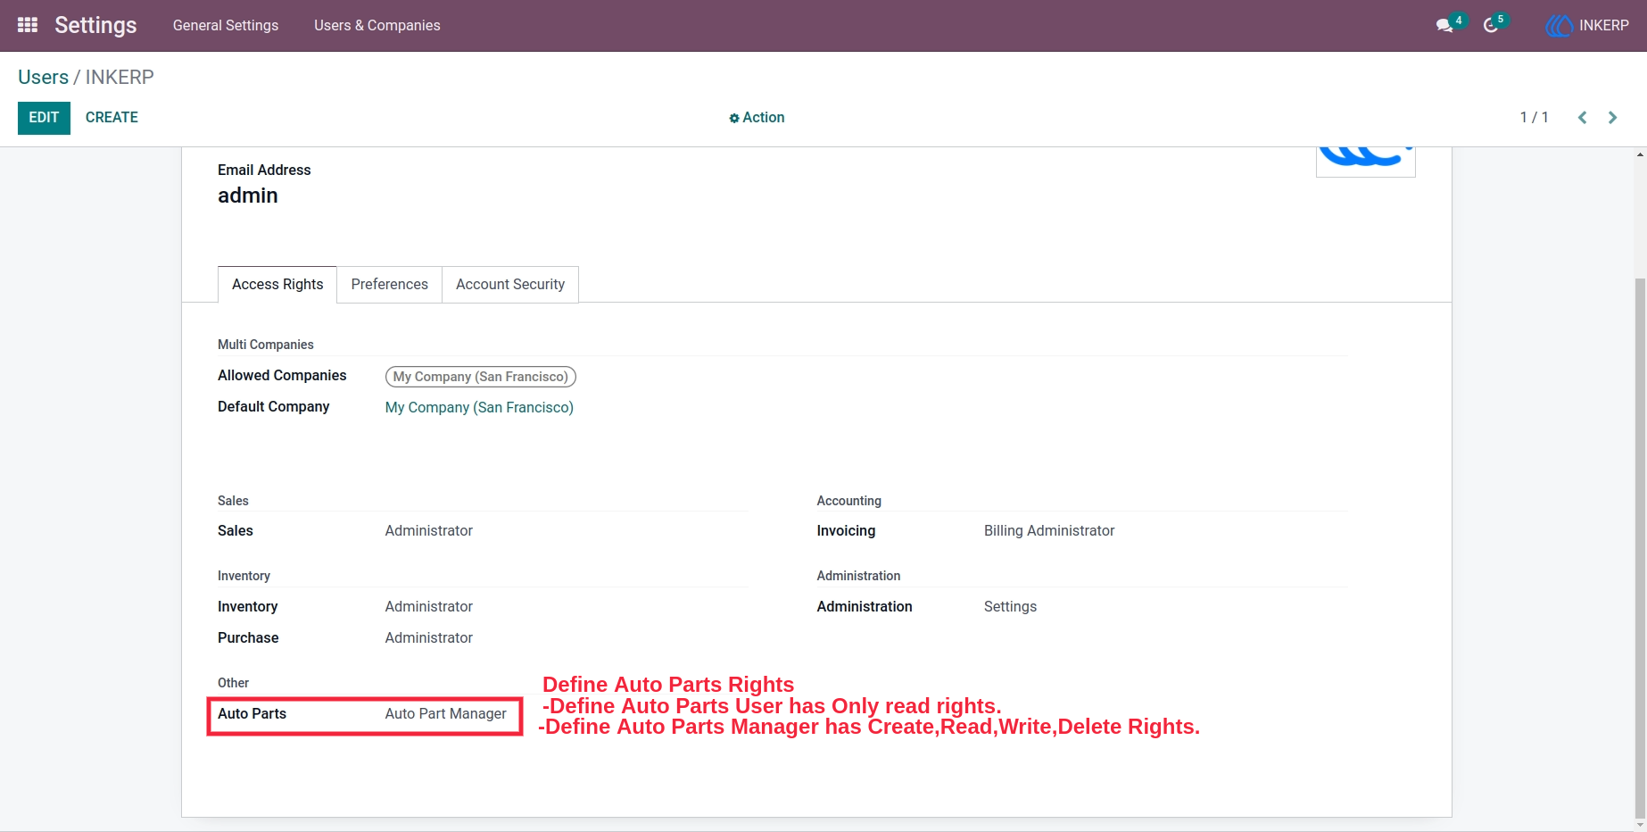1647x832 pixels.
Task: Click the allowed company tag My Company (San Francisco)
Action: point(481,377)
